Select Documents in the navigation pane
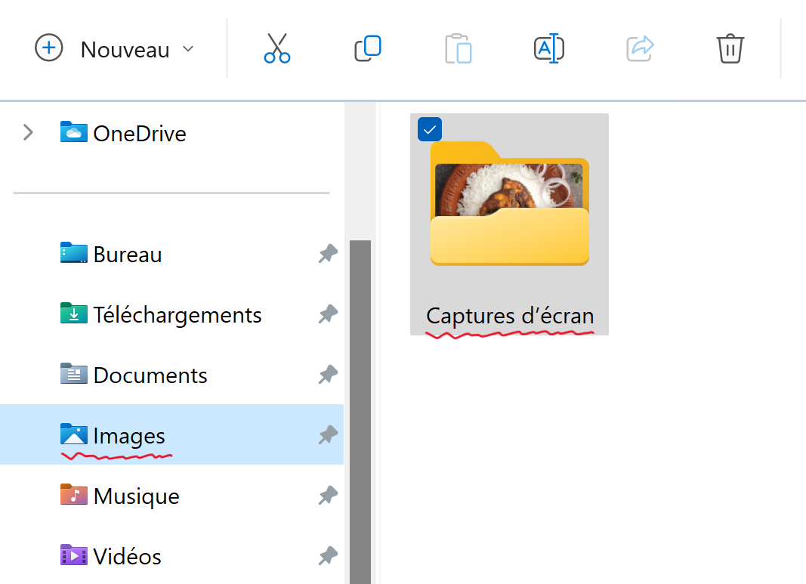The image size is (806, 584). pos(150,375)
